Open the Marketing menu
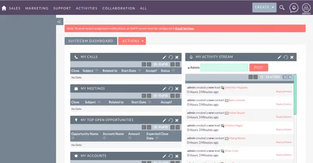The height and width of the screenshot is (163, 313). (37, 8)
